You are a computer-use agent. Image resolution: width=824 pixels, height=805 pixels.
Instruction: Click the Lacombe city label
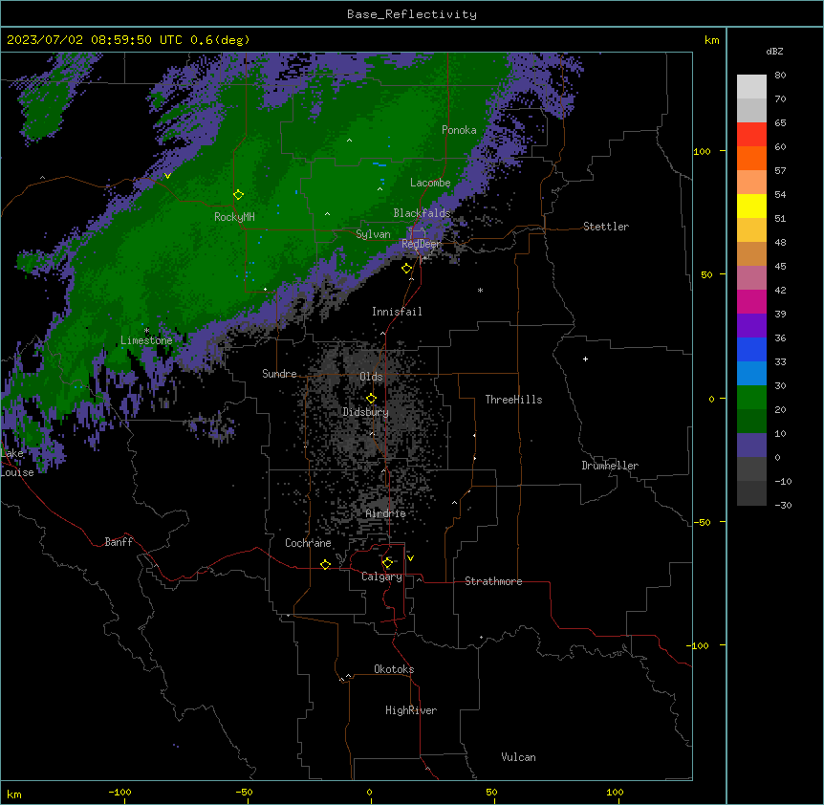[x=430, y=183]
